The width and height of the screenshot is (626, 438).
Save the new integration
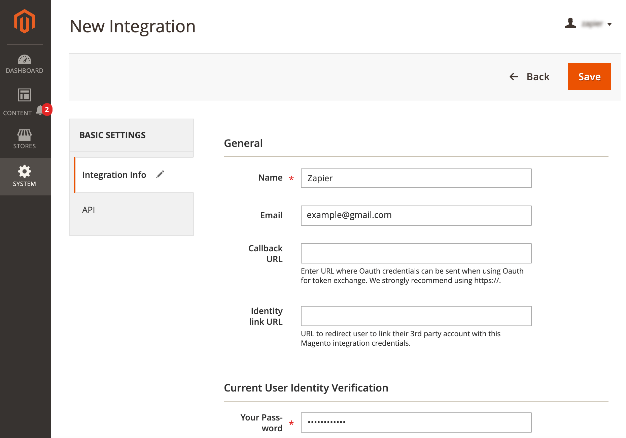[589, 76]
